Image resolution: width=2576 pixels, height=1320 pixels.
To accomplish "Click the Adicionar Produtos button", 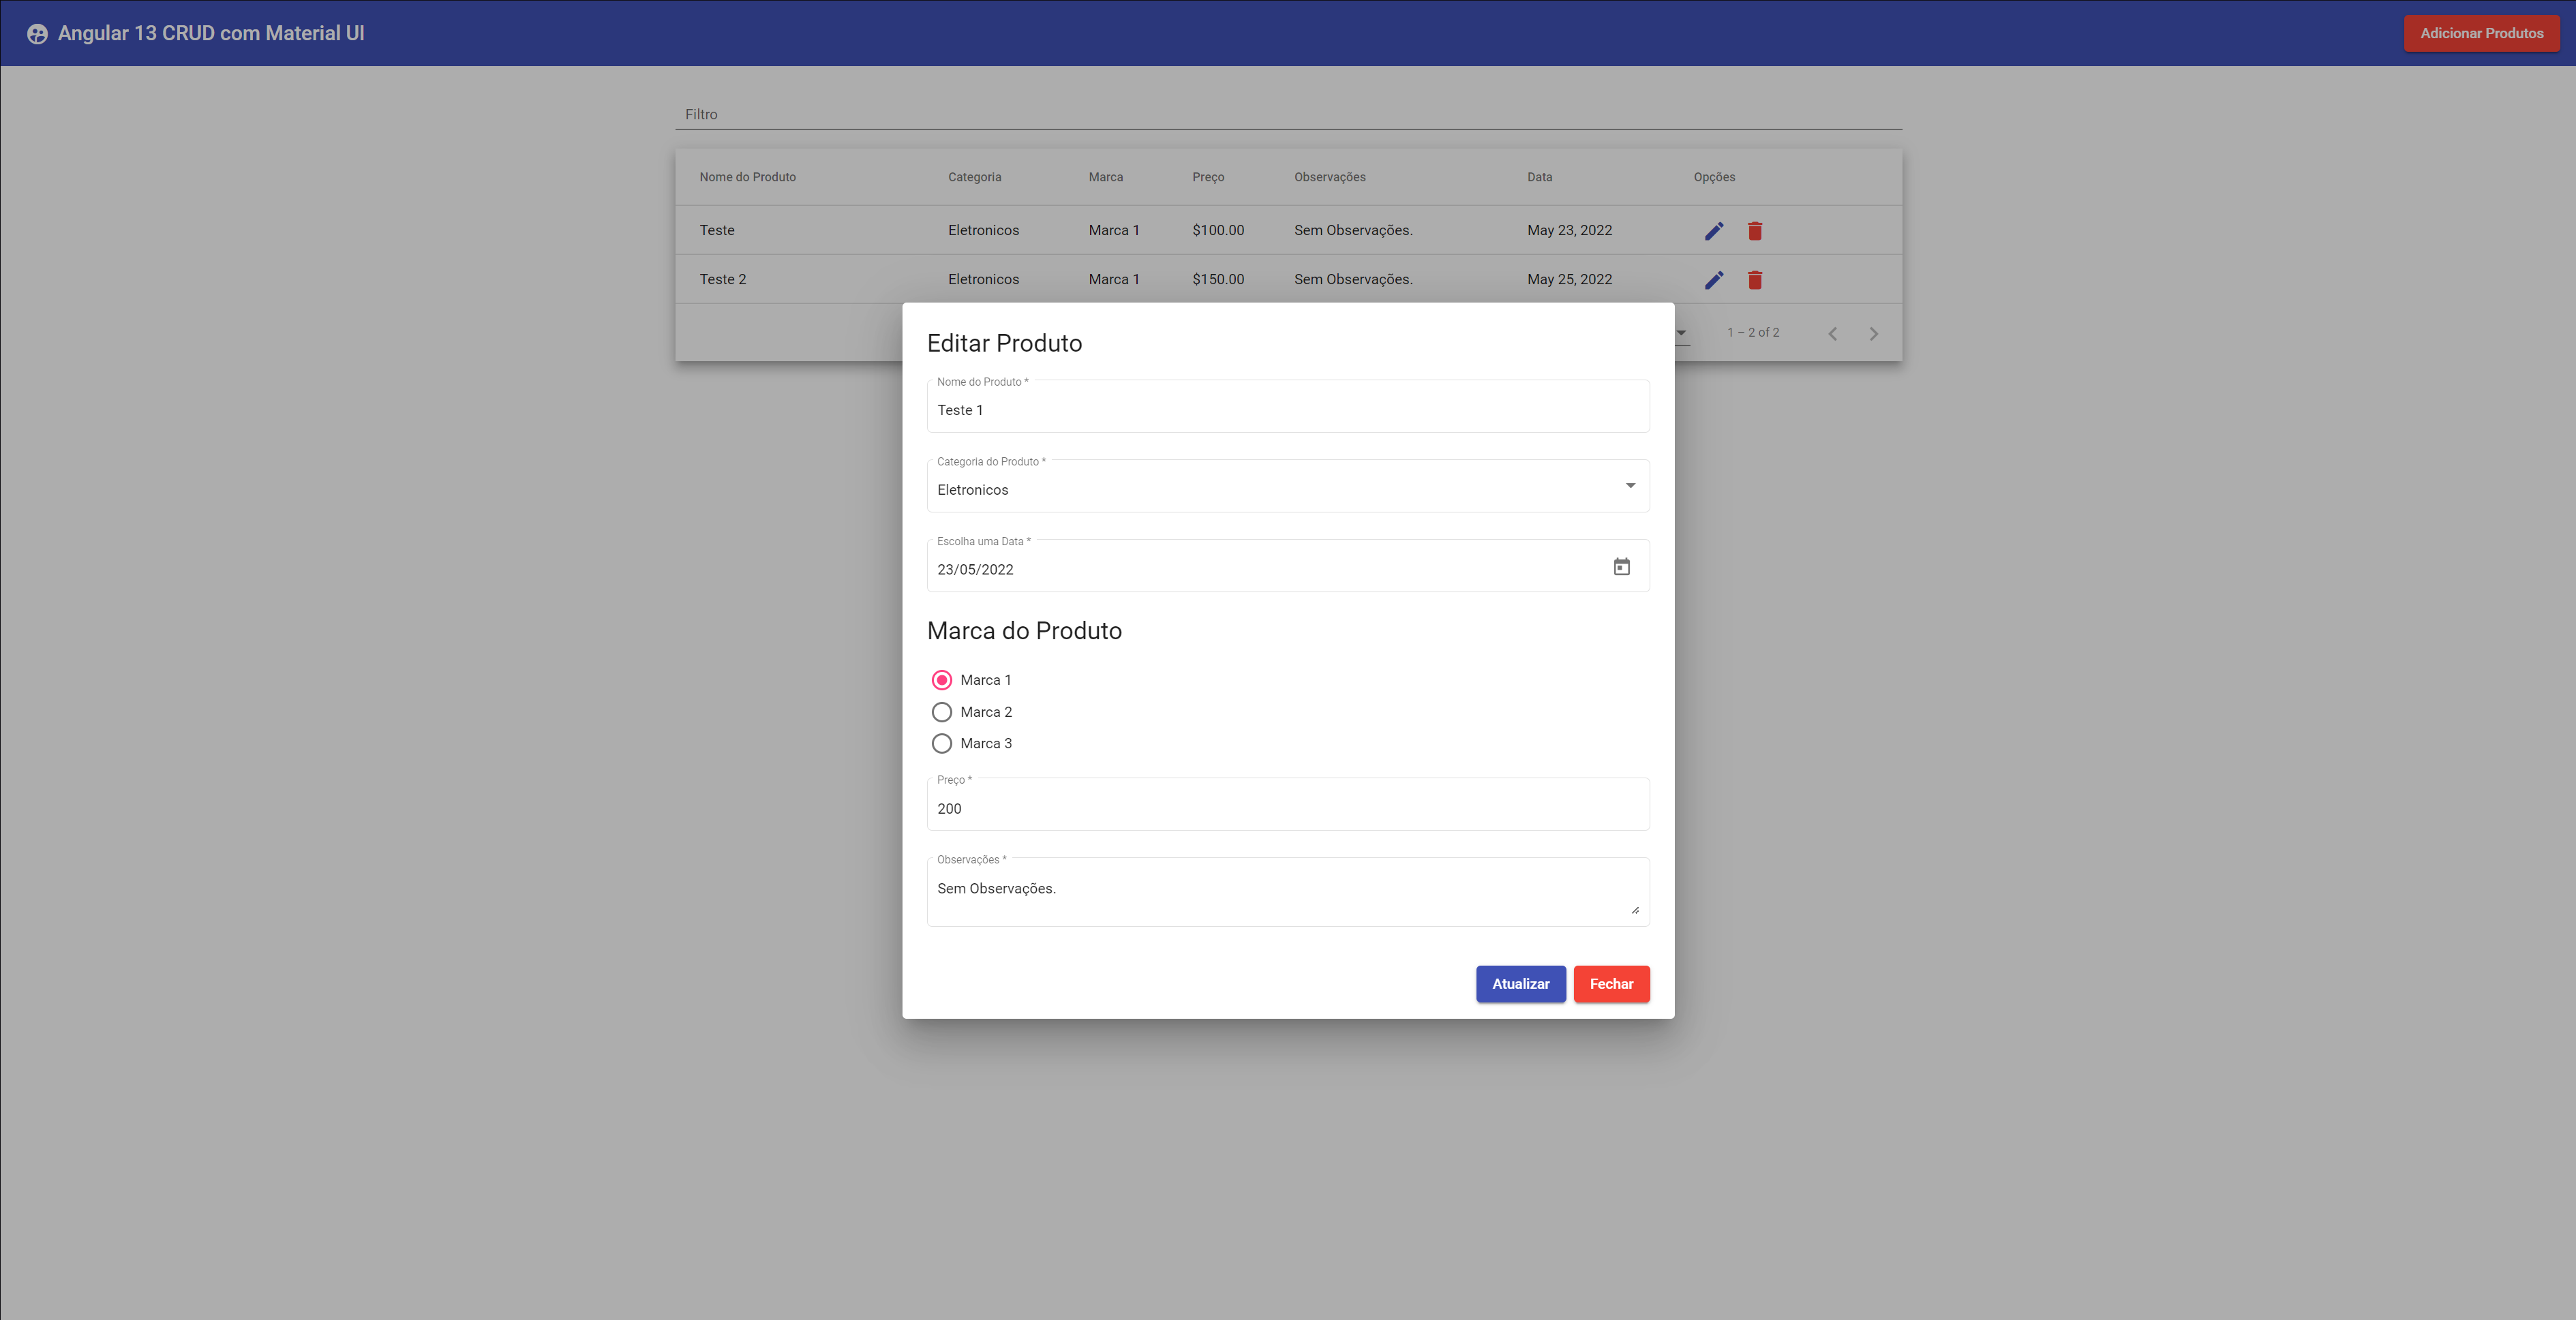I will (2481, 33).
